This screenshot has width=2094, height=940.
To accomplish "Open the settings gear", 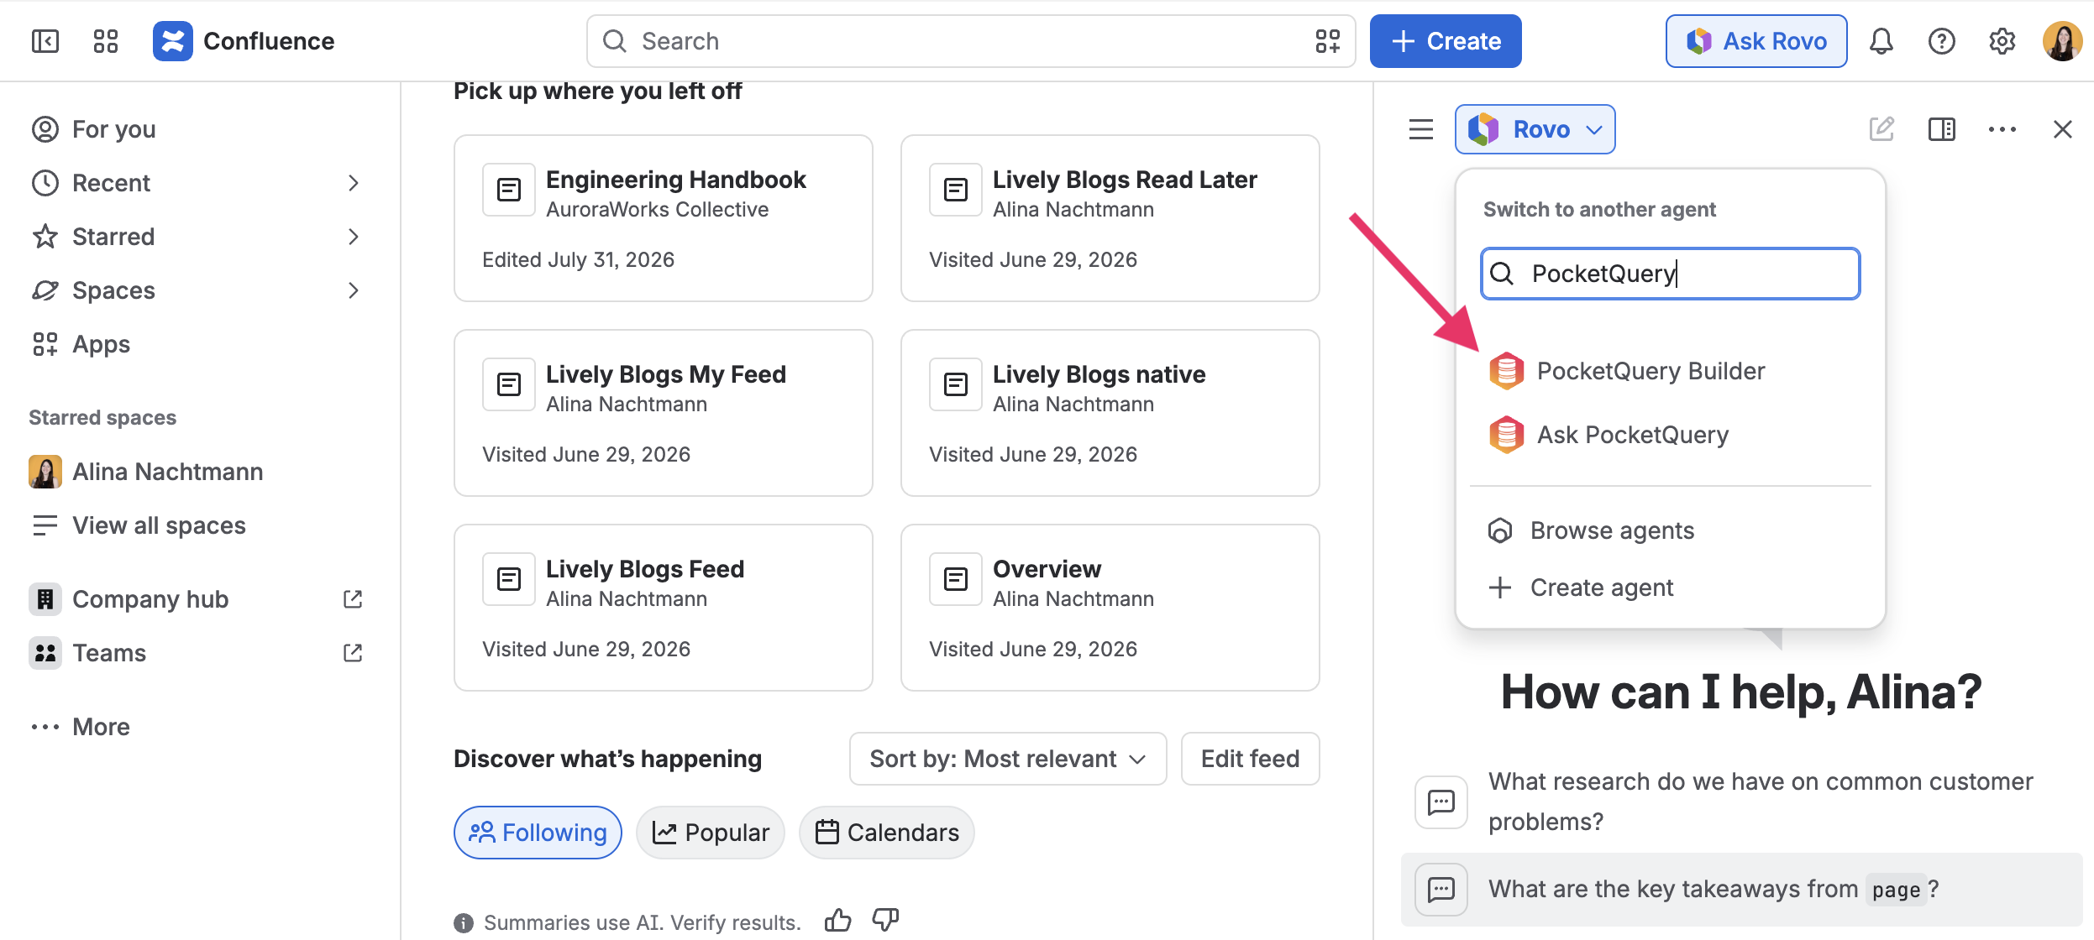I will [x=2002, y=41].
